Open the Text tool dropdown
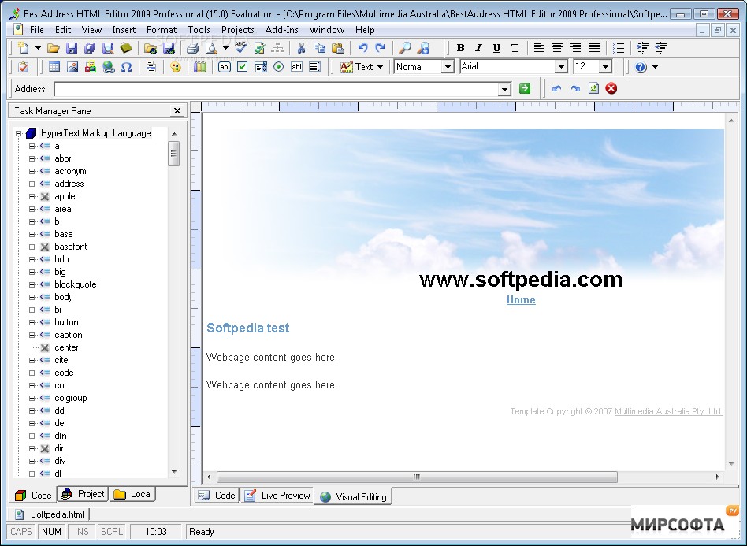 380,67
